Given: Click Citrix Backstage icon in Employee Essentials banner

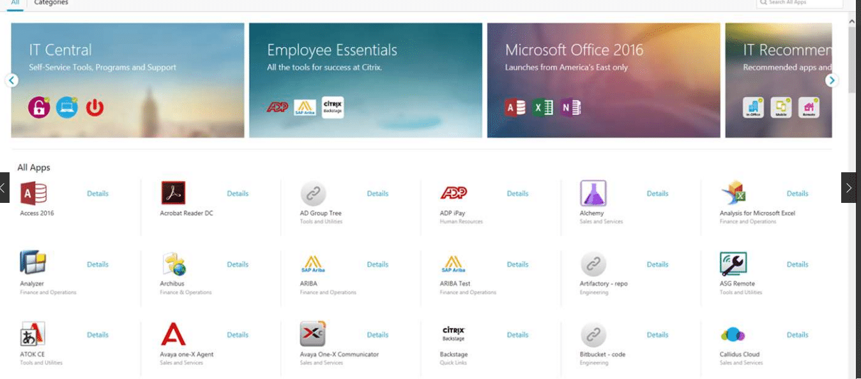Looking at the screenshot, I should pos(333,107).
